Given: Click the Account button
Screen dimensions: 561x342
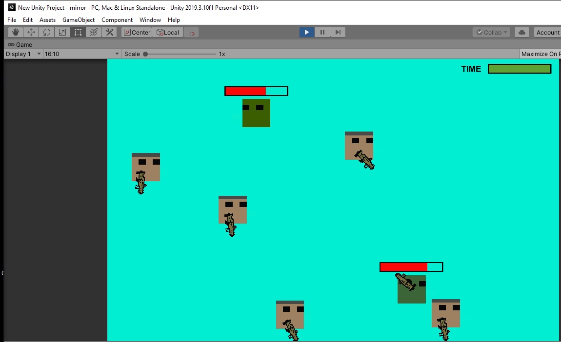Looking at the screenshot, I should click(x=547, y=32).
